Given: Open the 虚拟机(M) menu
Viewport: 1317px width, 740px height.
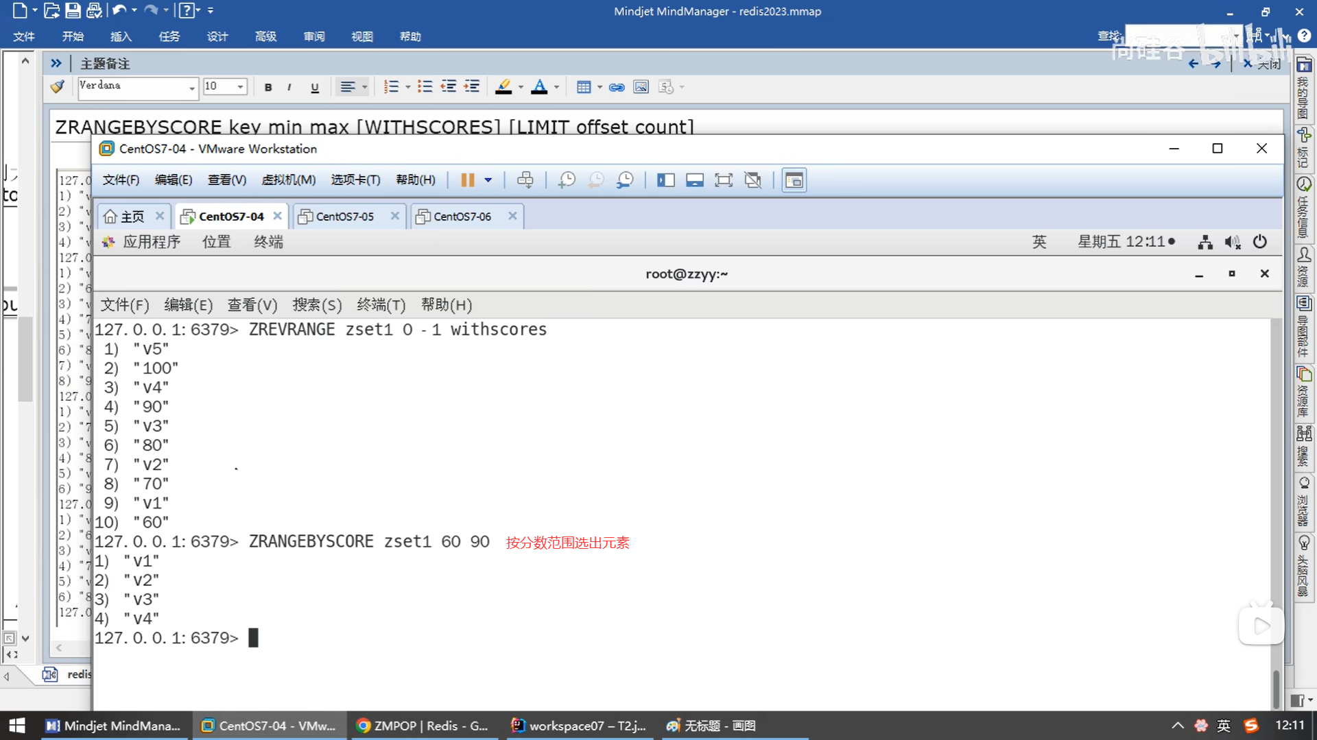Looking at the screenshot, I should click(x=289, y=180).
